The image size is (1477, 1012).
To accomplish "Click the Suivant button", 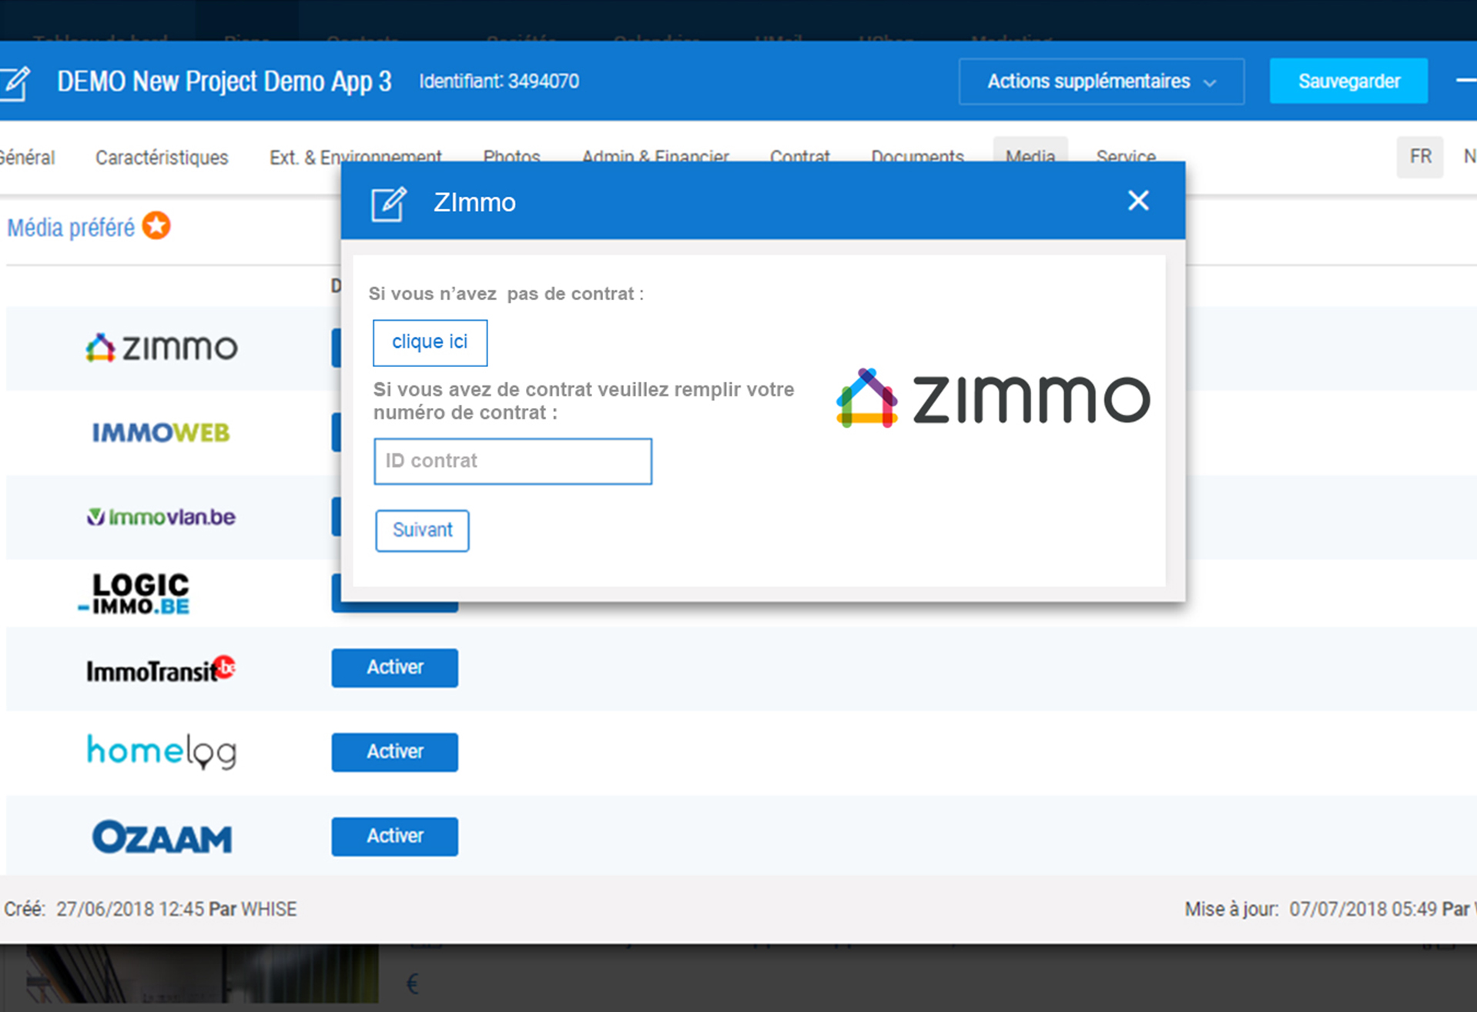I will tap(422, 530).
